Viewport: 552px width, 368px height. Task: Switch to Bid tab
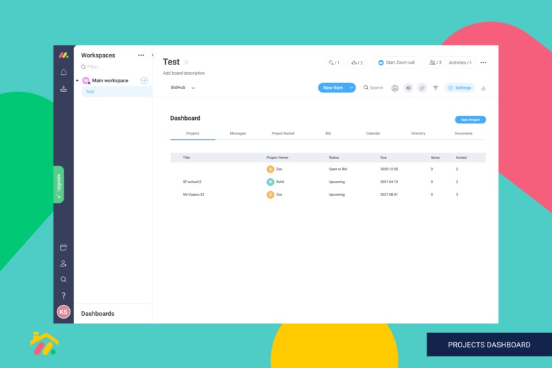328,134
